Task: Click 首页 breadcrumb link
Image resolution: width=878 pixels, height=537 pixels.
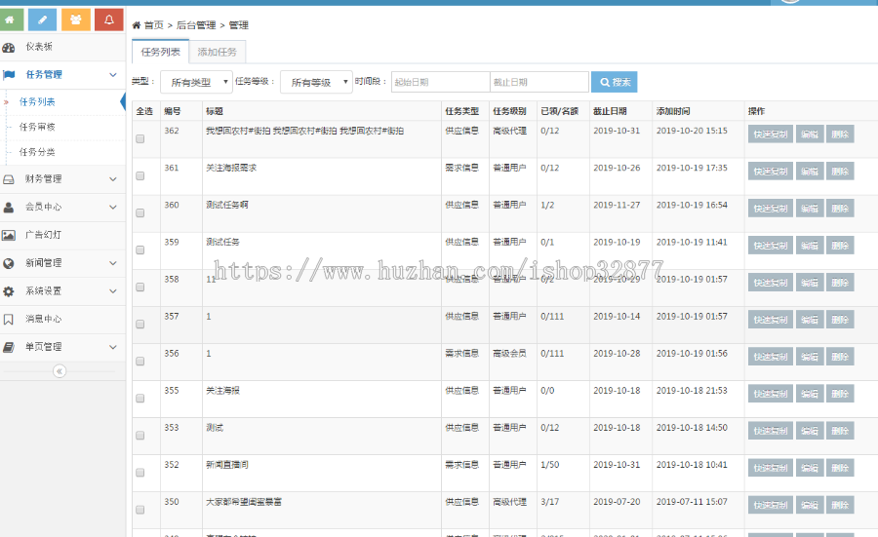Action: [x=154, y=25]
